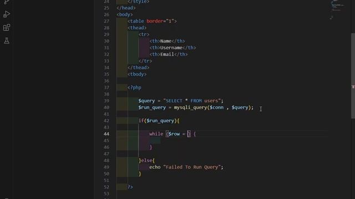Click the Name table header text
Viewport: 355px width, 199px height.
pos(166,41)
